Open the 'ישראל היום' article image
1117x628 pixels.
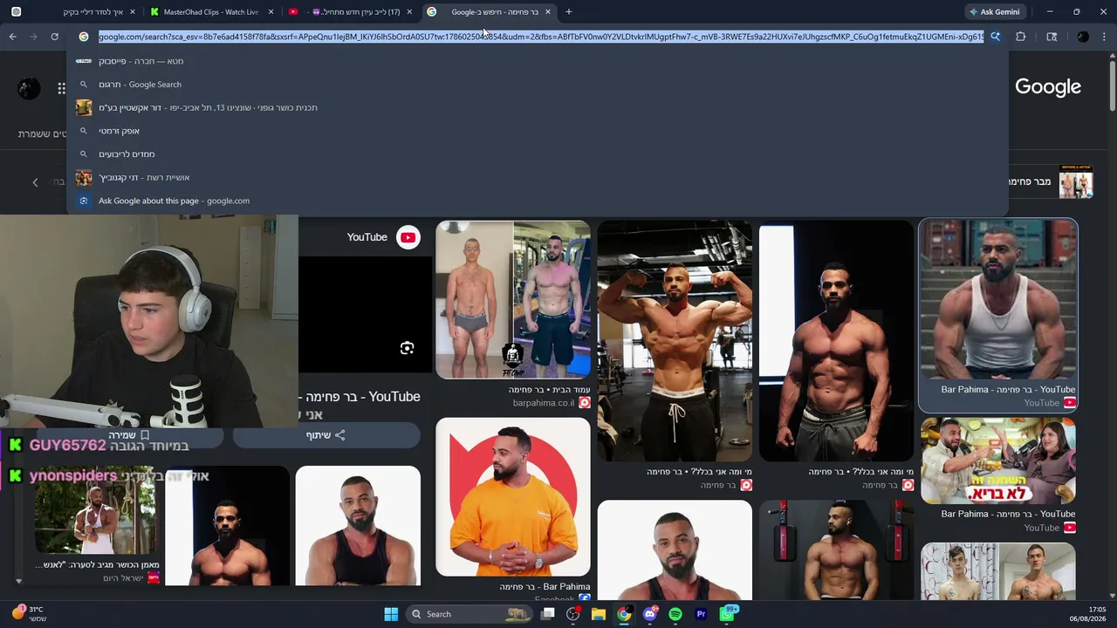point(95,511)
